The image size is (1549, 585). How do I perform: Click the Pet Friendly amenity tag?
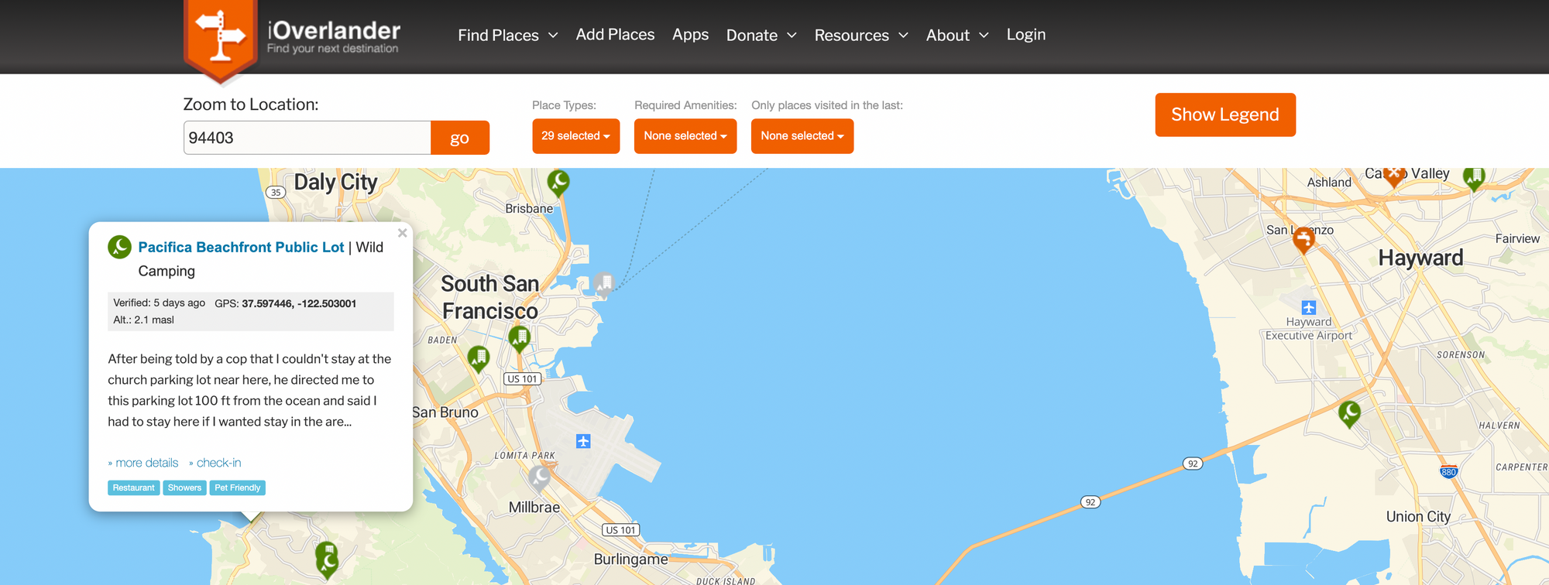pyautogui.click(x=237, y=488)
